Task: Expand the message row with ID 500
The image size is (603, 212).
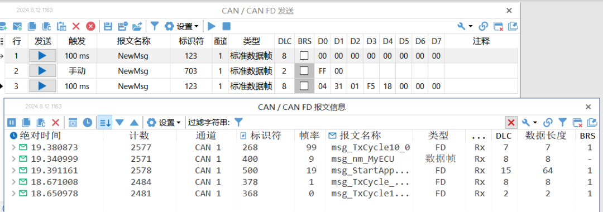Action: click(14, 170)
